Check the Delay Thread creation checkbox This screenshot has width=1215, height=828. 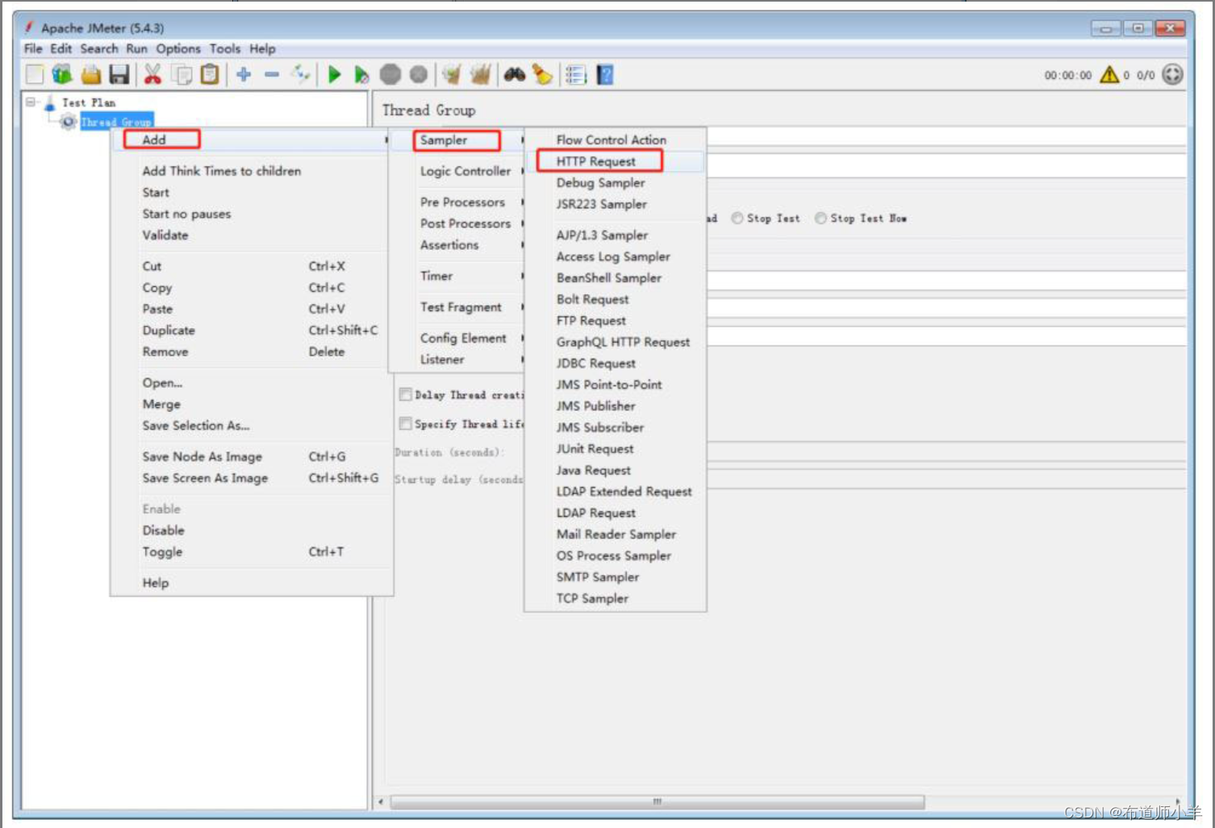click(x=406, y=395)
